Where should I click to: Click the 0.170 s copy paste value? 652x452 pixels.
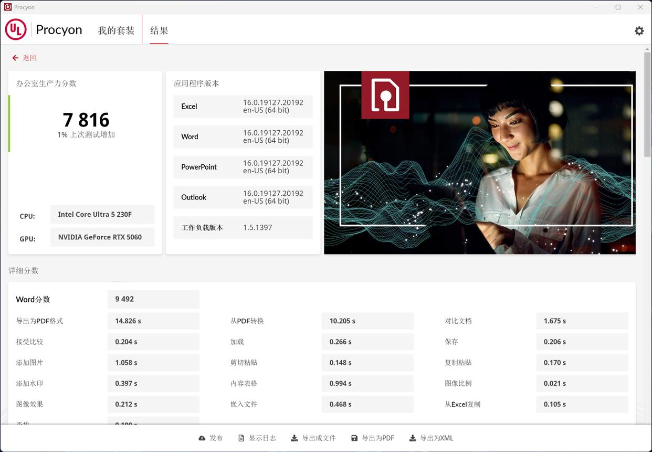pos(582,363)
